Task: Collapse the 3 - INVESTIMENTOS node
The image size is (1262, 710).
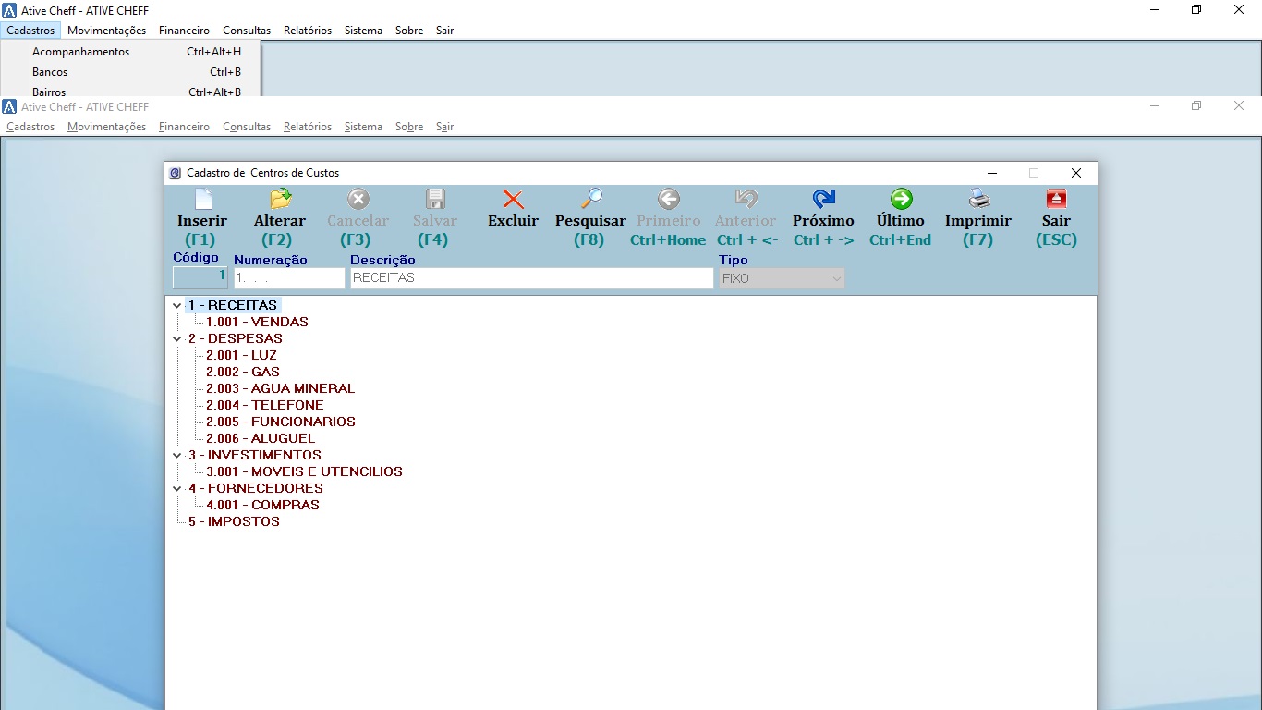Action: tap(177, 455)
